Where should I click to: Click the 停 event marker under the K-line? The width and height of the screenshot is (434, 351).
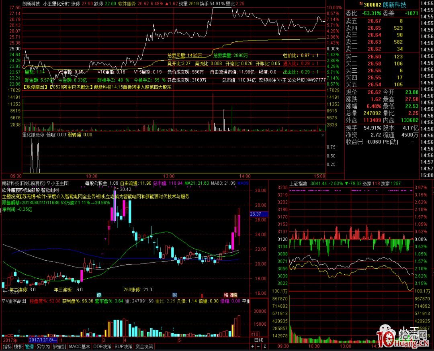[99, 295]
